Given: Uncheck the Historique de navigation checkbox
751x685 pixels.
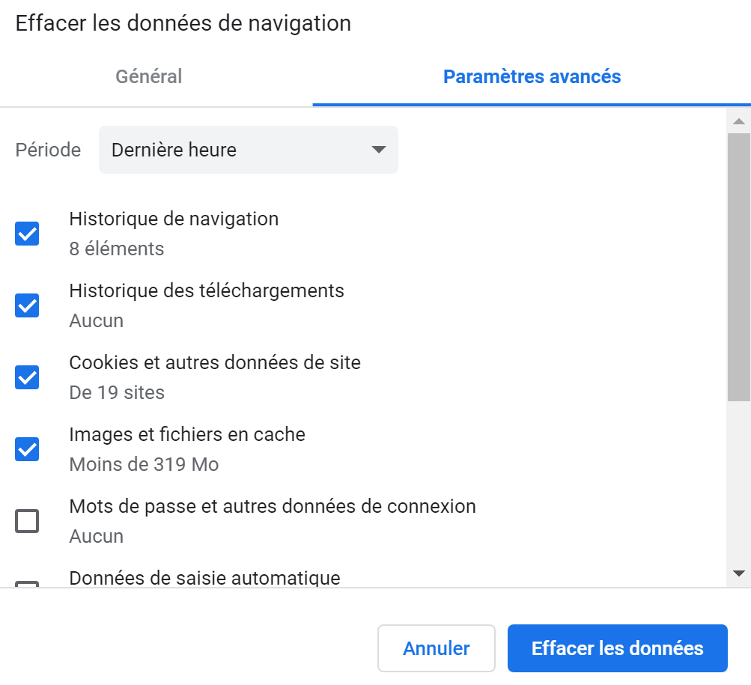Looking at the screenshot, I should [27, 234].
